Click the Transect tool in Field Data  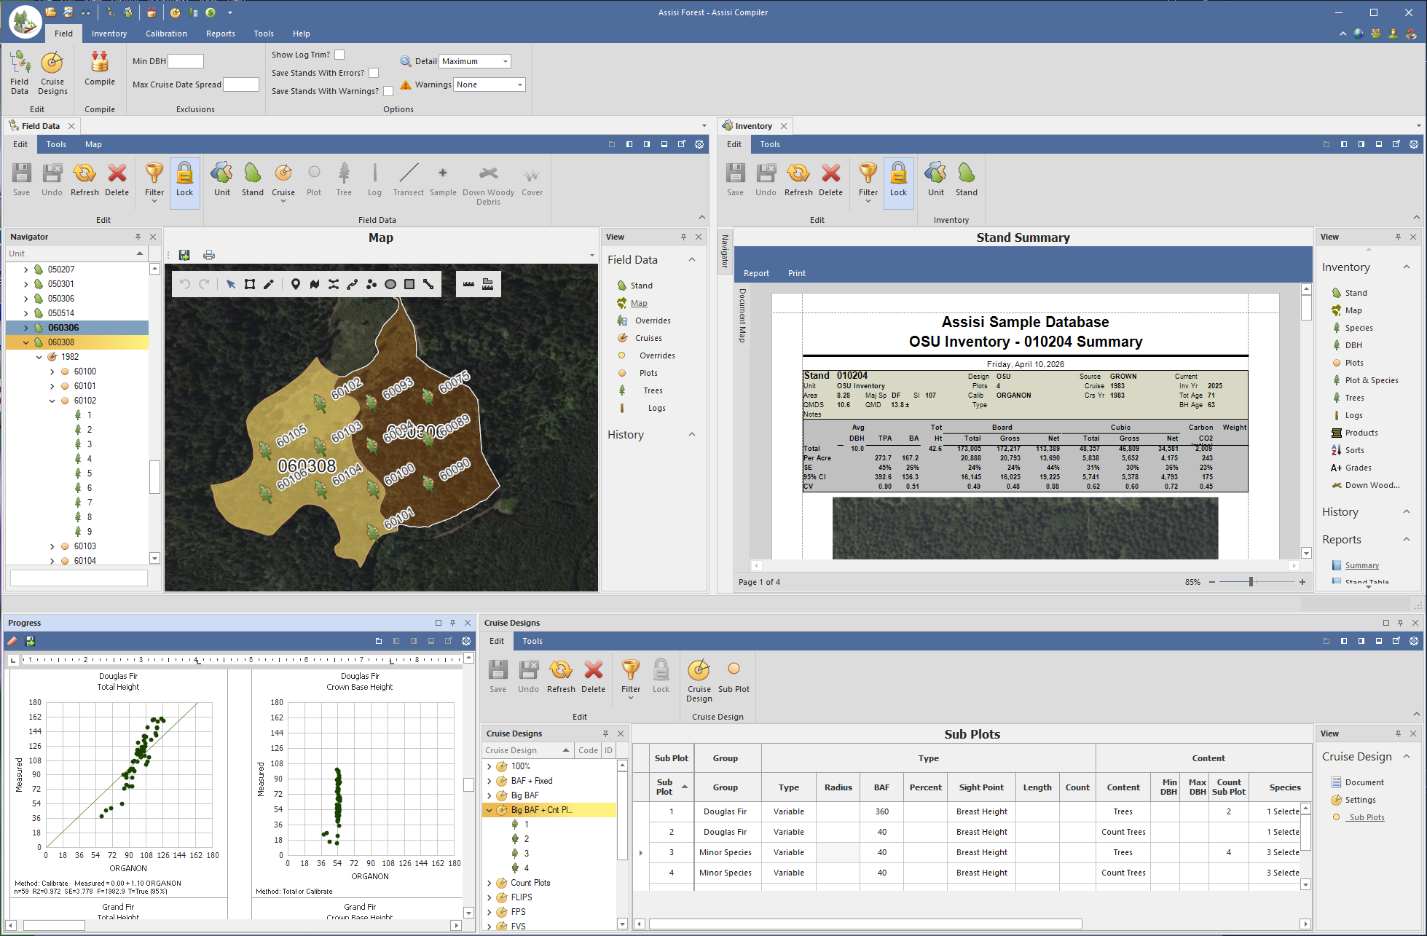[x=408, y=179]
